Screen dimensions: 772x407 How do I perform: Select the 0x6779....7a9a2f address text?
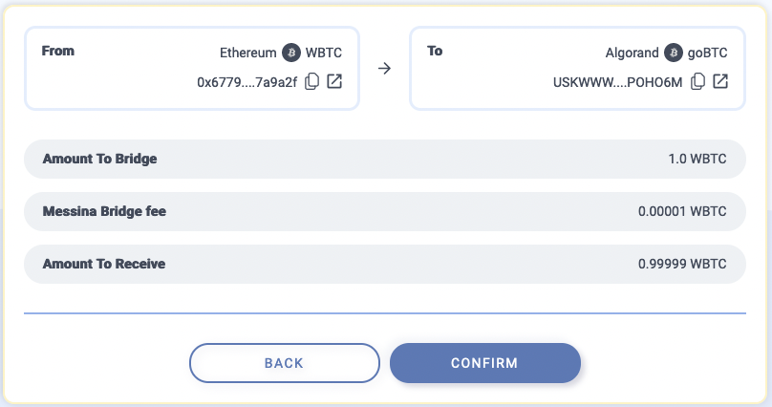click(x=247, y=82)
